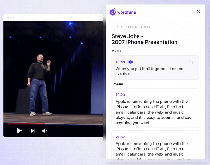Jump to the 21:32 timestamp
This screenshot has width=210, height=165.
pos(120,137)
